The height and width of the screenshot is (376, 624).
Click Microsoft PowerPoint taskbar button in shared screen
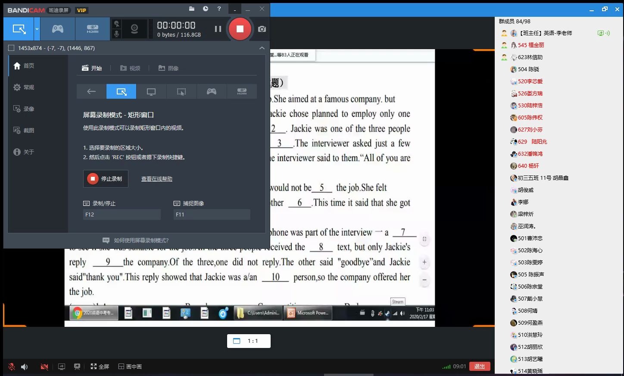[309, 313]
